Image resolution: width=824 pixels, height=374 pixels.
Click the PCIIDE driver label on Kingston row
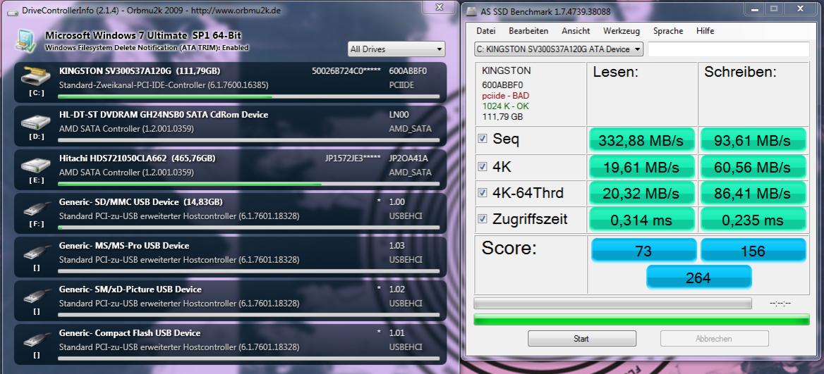click(403, 85)
